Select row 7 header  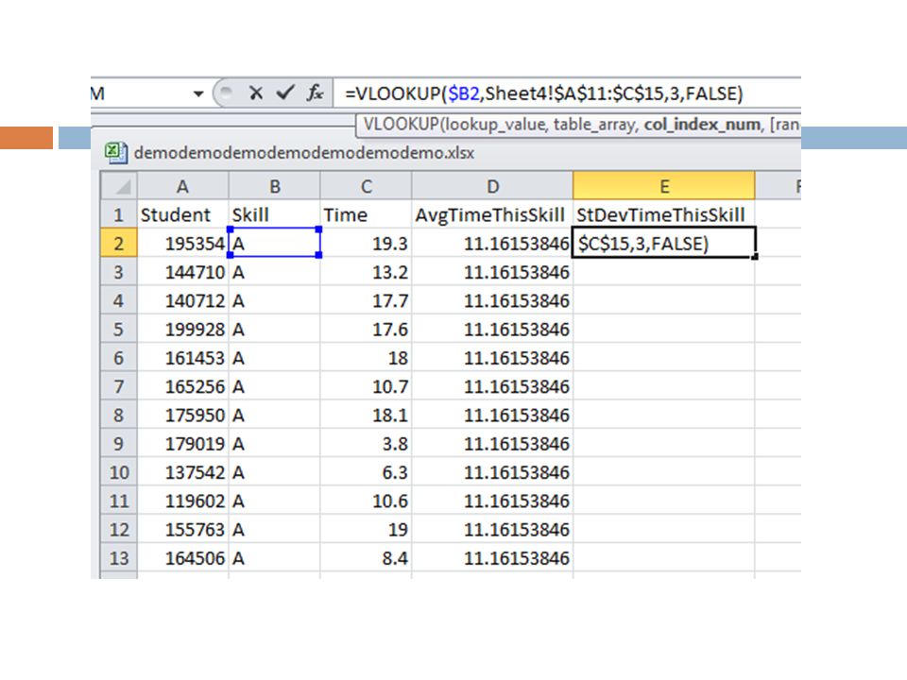tap(119, 386)
